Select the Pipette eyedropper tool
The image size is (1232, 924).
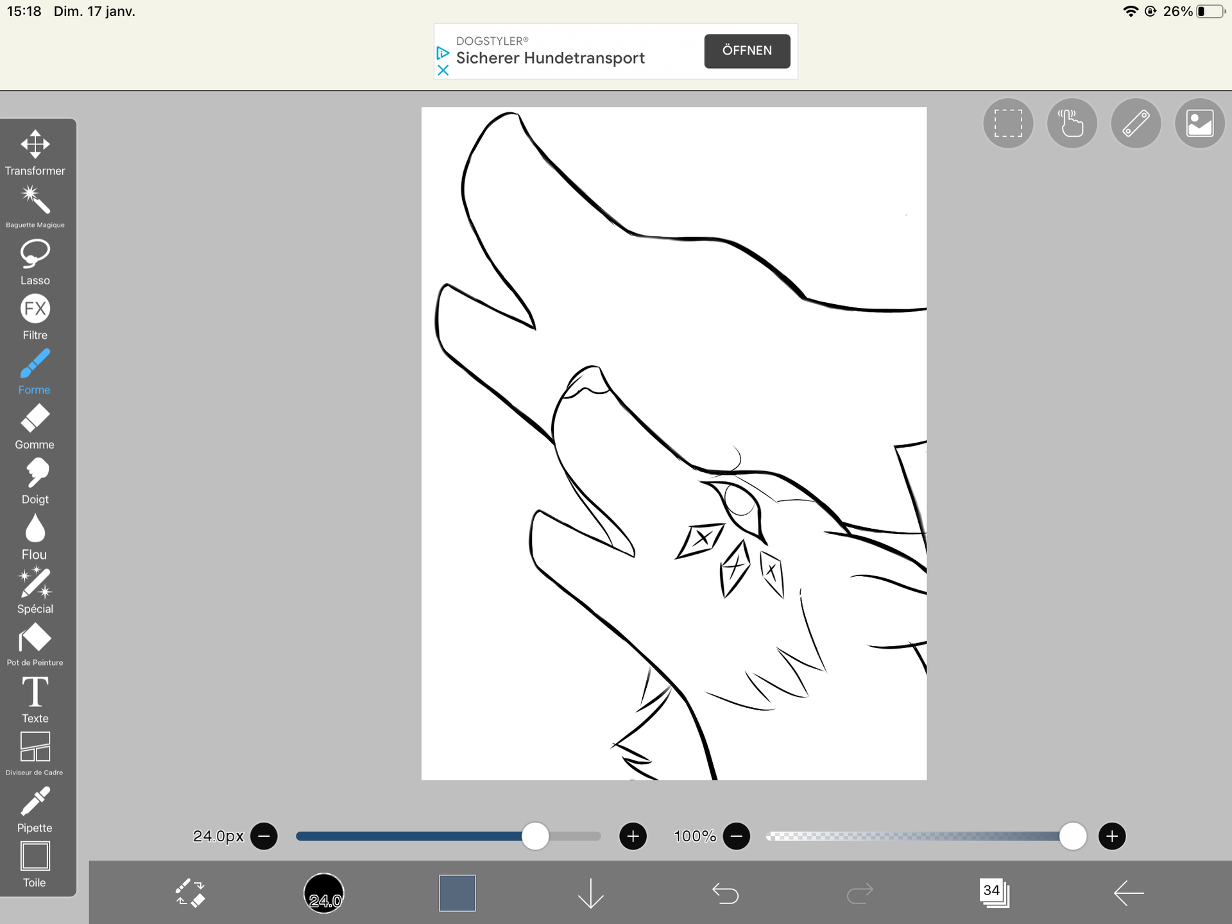35,810
